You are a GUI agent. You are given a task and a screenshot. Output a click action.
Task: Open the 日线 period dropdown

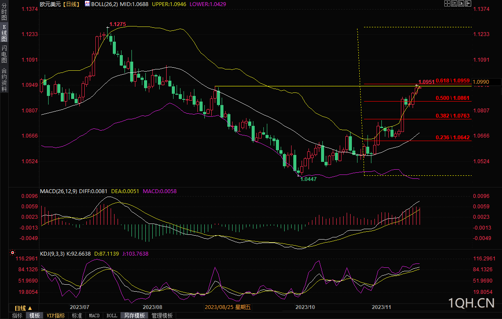(23, 308)
